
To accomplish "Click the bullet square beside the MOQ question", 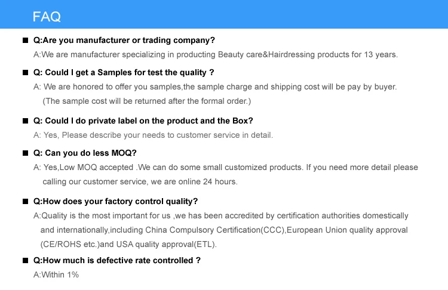I will (x=25, y=153).
